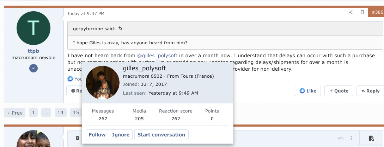The height and width of the screenshot is (147, 384).
Task: Toggle bold in the reply editor
Action: tap(77, 138)
